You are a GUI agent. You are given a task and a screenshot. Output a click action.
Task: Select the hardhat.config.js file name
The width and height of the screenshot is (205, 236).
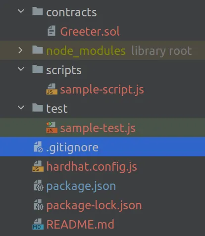92,167
